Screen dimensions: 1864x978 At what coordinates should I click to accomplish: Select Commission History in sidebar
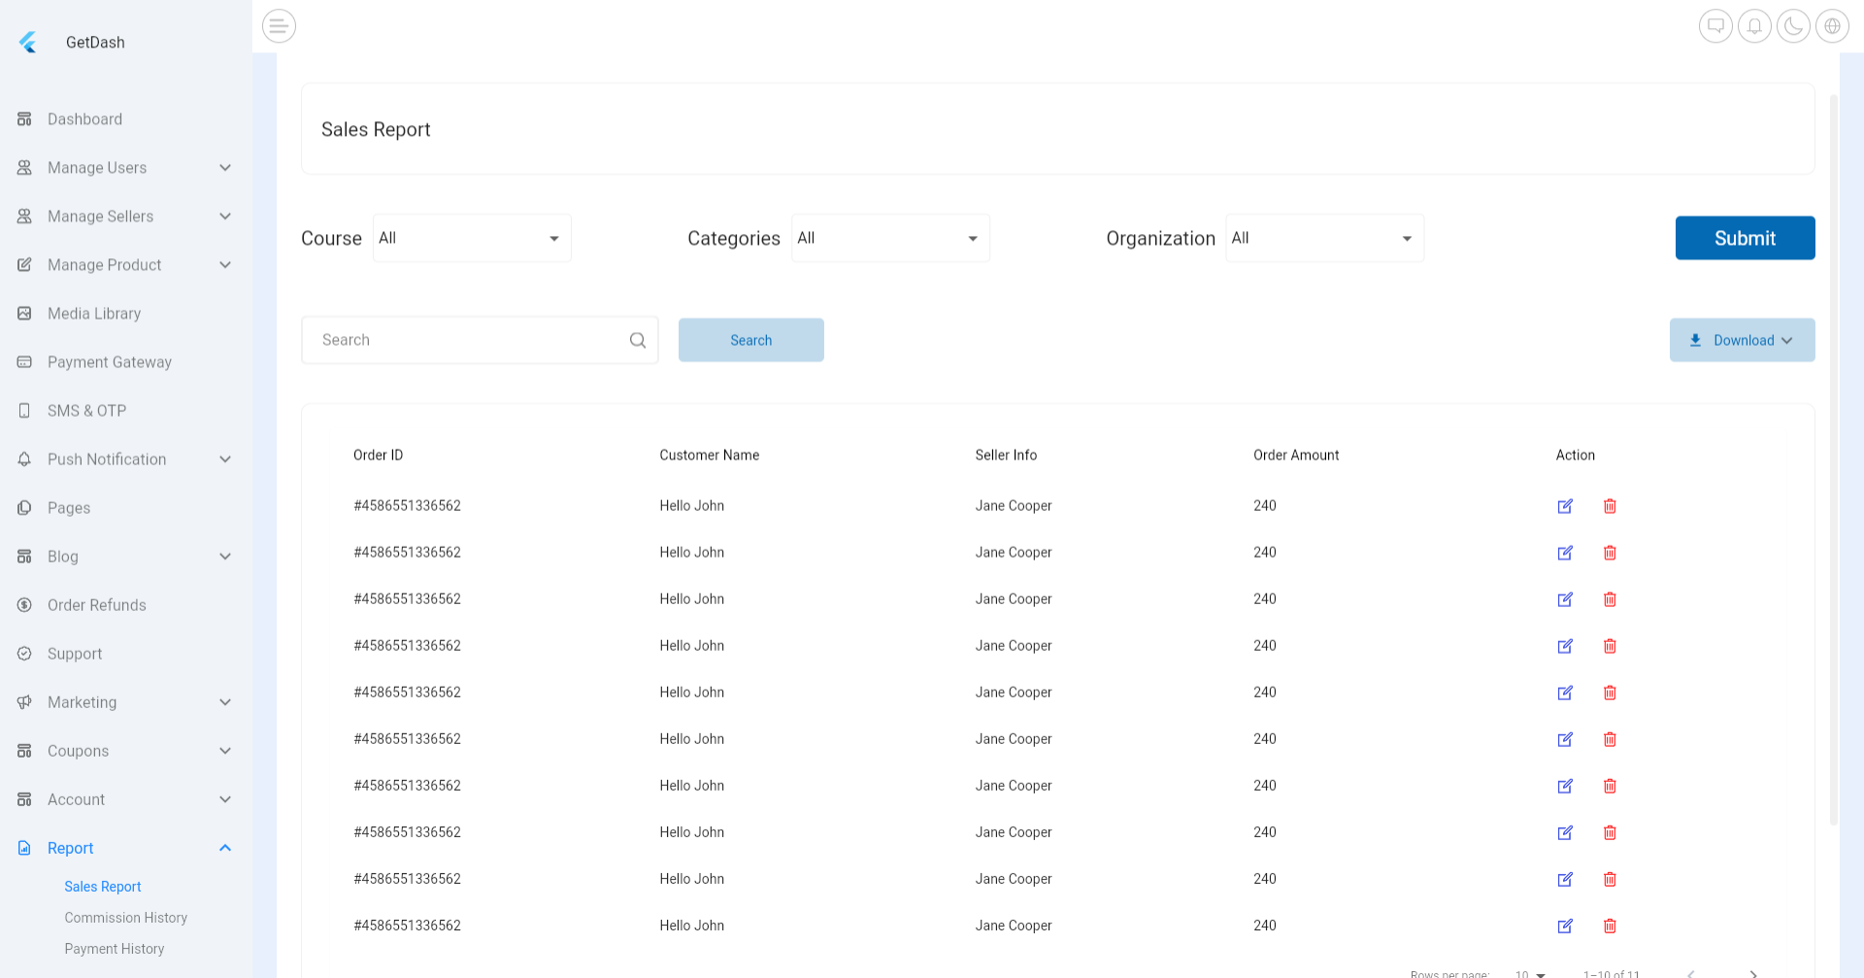pyautogui.click(x=125, y=917)
